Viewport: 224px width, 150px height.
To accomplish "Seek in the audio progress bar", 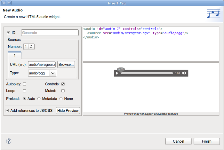I will pos(147,73).
